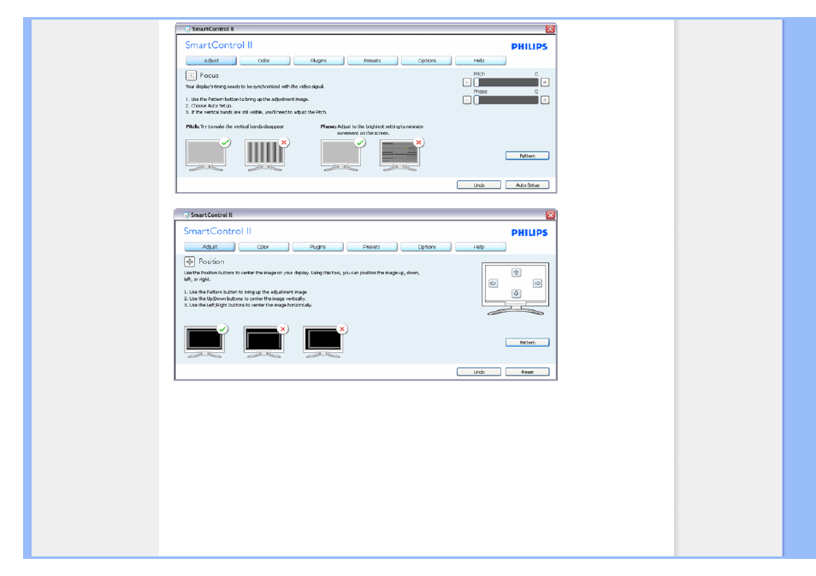This screenshot has width=816, height=576.
Task: Click the Phase slider track
Action: (506, 100)
